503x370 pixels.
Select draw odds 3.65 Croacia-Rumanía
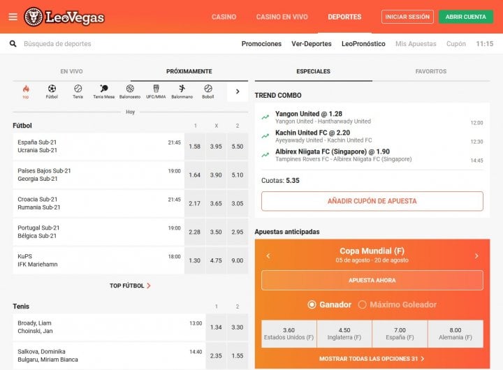(x=216, y=204)
